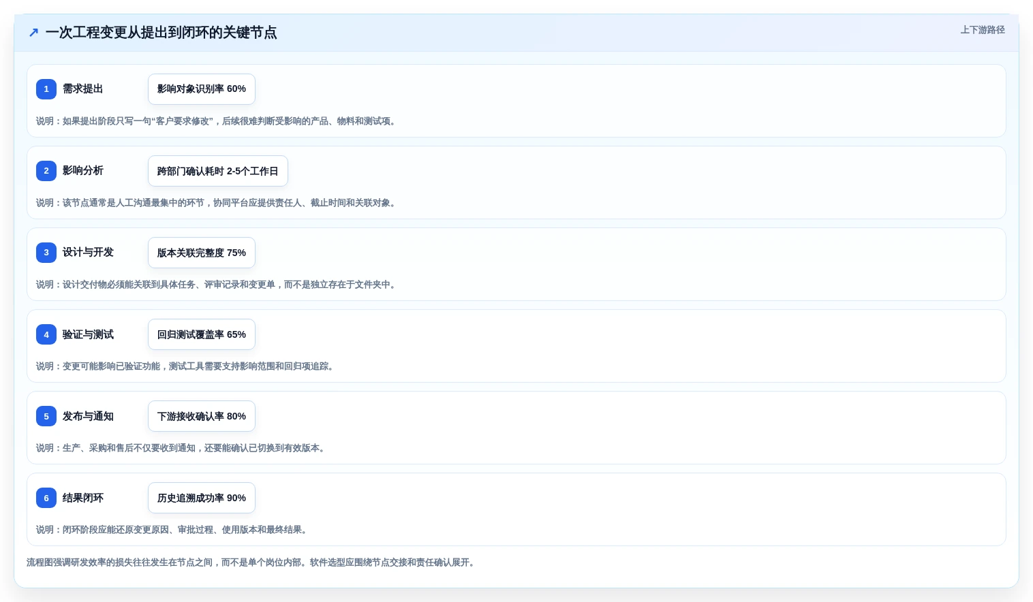This screenshot has height=602, width=1033.
Task: Click the description about 生产、采购和售后
Action: (x=181, y=448)
